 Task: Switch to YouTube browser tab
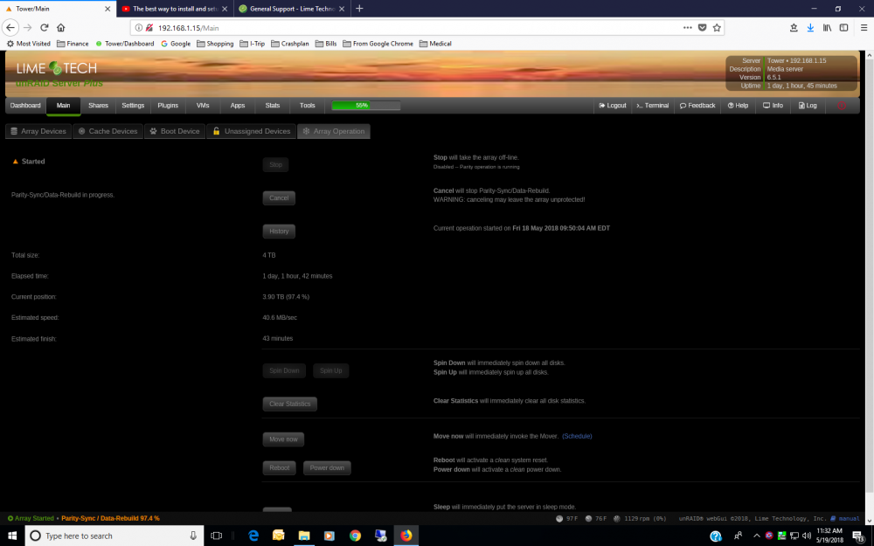(x=175, y=9)
